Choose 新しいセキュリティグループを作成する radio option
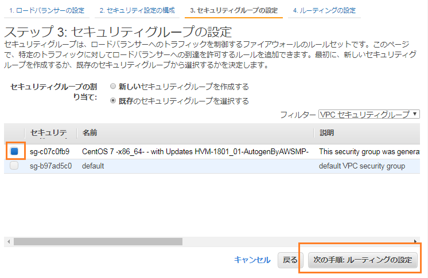 tap(113, 87)
